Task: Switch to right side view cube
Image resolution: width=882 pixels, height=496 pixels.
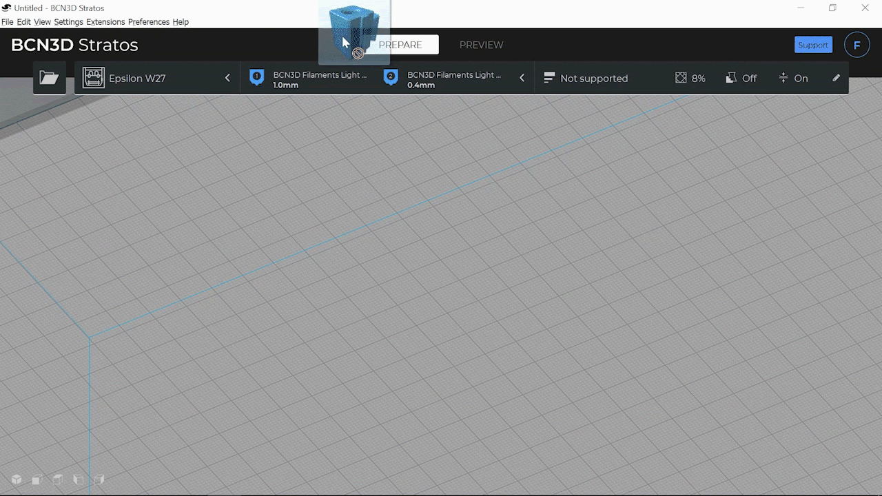Action: click(x=99, y=479)
